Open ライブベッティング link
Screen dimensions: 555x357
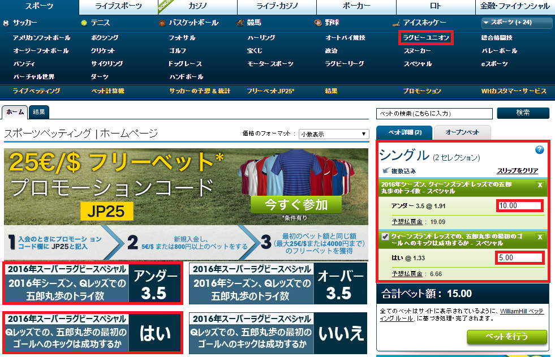[x=36, y=91]
